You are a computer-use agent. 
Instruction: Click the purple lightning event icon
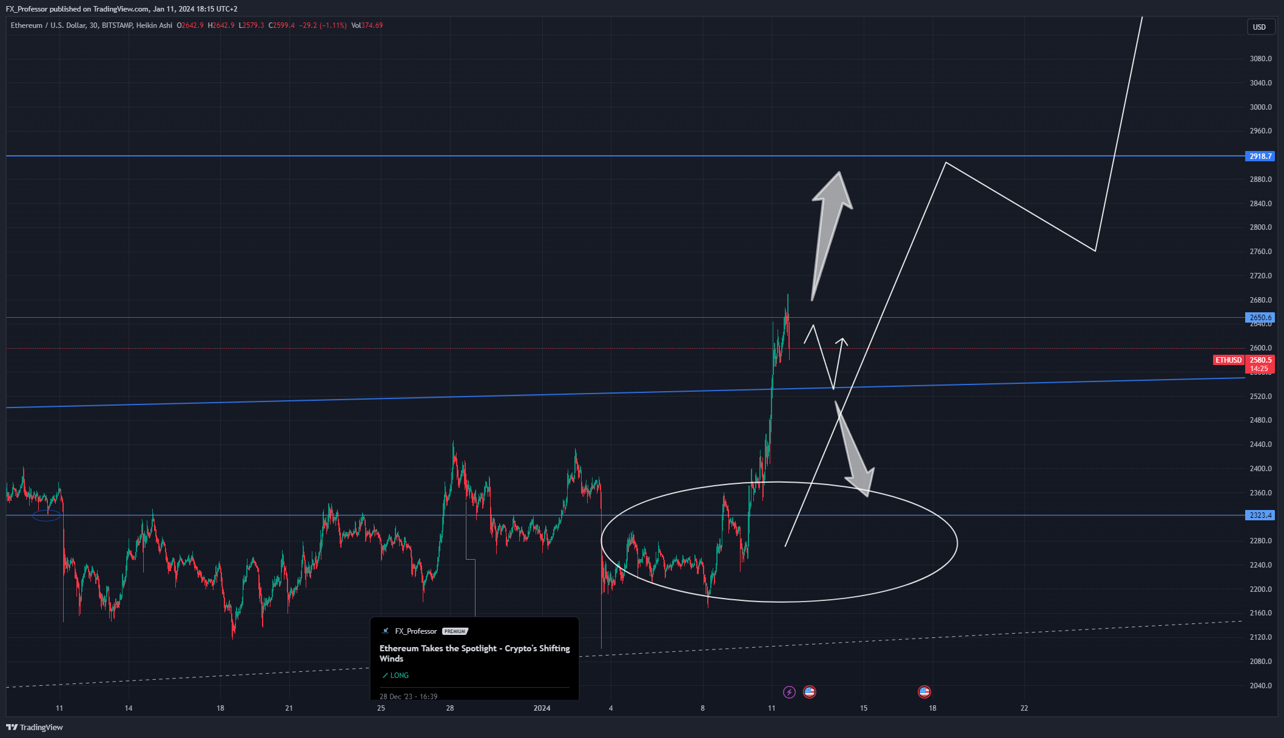click(789, 692)
